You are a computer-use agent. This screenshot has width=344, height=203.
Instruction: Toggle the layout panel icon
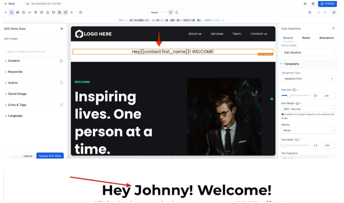click(x=80, y=12)
